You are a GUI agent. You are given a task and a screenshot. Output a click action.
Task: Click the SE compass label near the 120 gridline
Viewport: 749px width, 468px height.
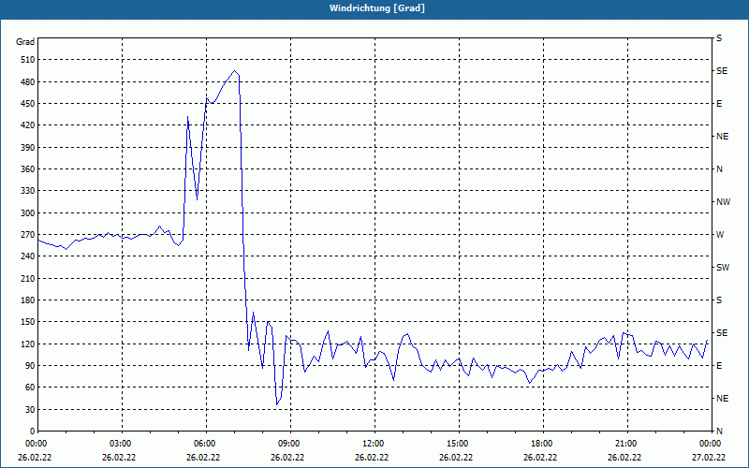point(722,333)
